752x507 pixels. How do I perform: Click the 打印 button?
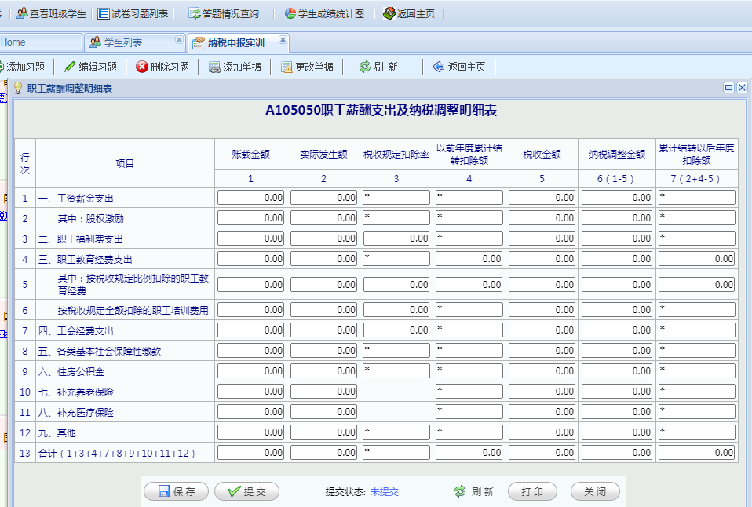click(532, 491)
